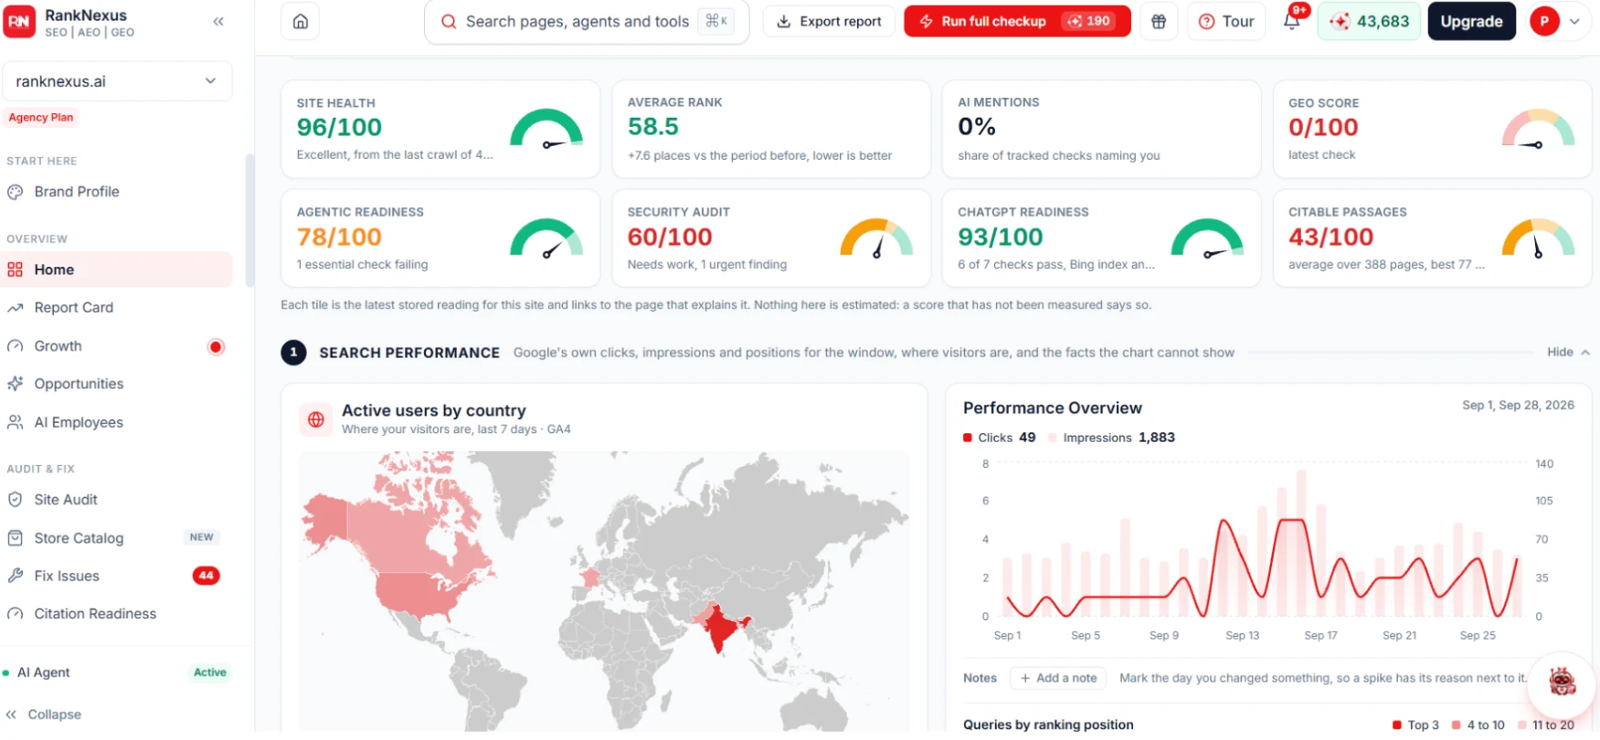Open Citation Readiness page
This screenshot has width=1600, height=740.
point(117,614)
